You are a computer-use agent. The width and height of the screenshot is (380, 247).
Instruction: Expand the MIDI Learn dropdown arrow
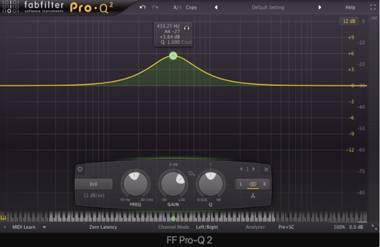[x=44, y=227]
